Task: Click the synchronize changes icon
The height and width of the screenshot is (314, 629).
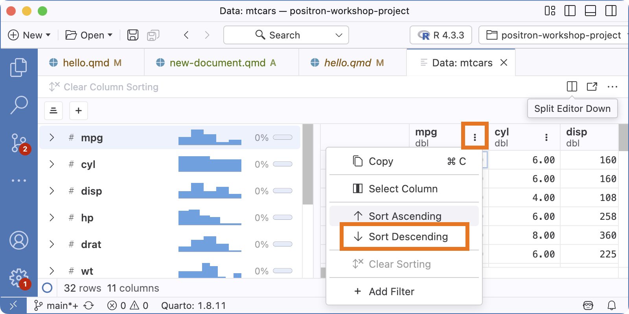Action: (89, 305)
